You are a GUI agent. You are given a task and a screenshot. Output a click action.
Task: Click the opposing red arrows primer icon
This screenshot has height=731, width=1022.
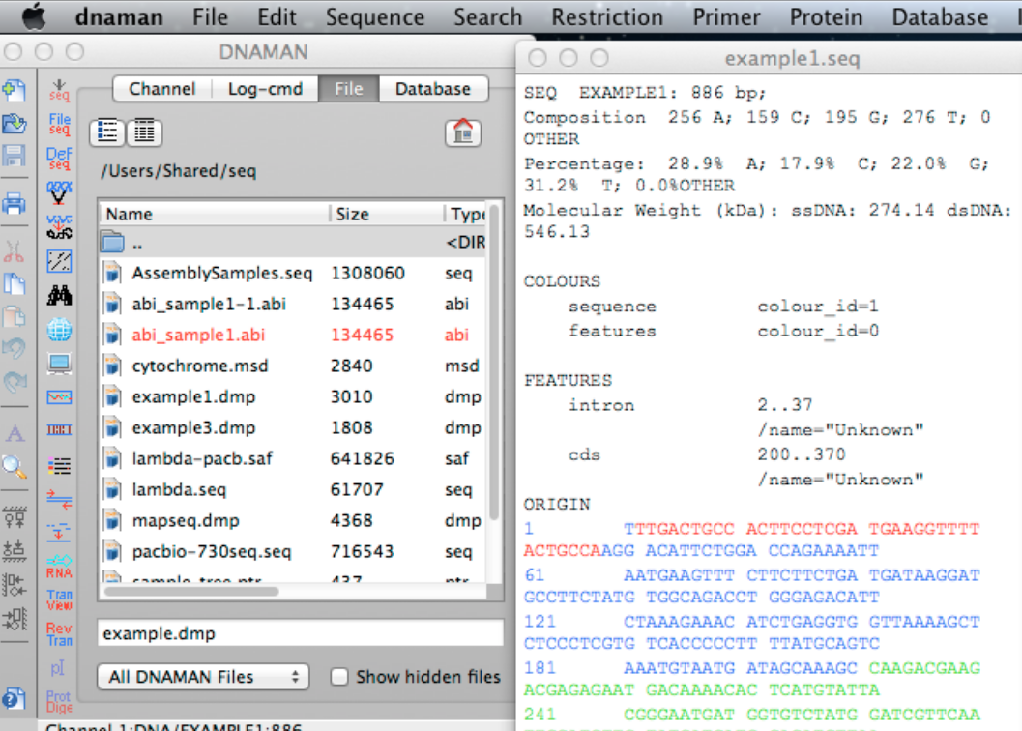click(x=59, y=500)
